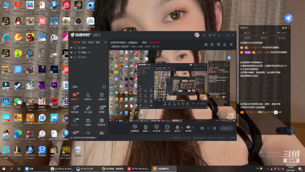The height and width of the screenshot is (172, 305).
Task: Open the message icon in companion title bar
Action: pyautogui.click(x=204, y=35)
